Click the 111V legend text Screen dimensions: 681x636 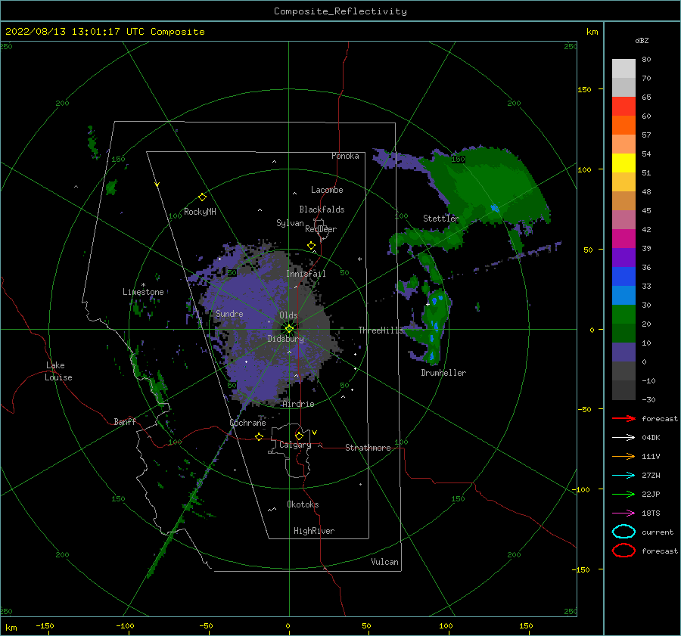[x=651, y=456]
